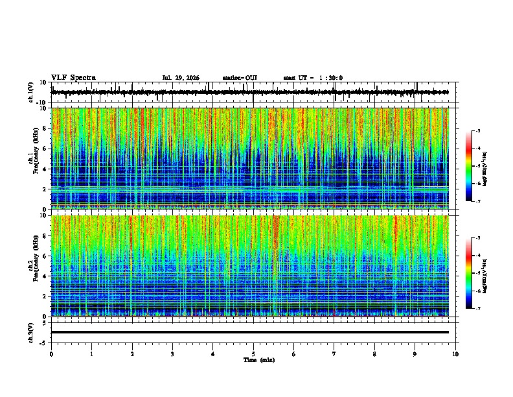Screen dimensions: 513x397
Task: Click the ch.2 spectrogram panel
Action: (x=250, y=266)
